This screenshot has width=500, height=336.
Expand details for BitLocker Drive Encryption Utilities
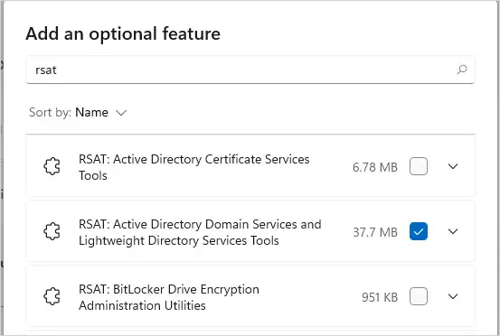[453, 296]
